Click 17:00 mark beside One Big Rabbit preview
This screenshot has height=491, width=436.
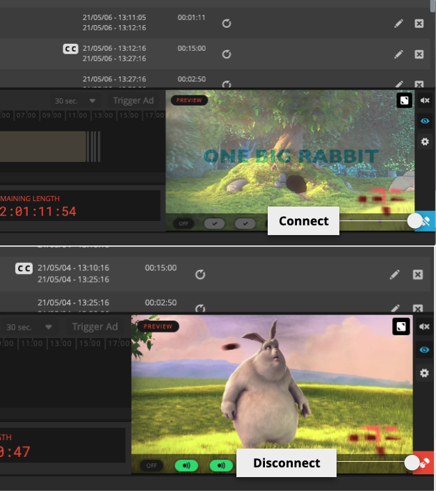pos(155,115)
